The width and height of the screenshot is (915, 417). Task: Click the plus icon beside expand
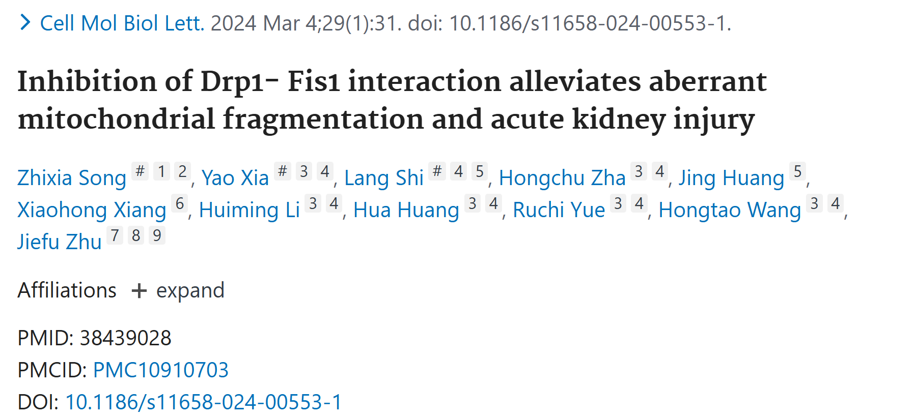(139, 291)
